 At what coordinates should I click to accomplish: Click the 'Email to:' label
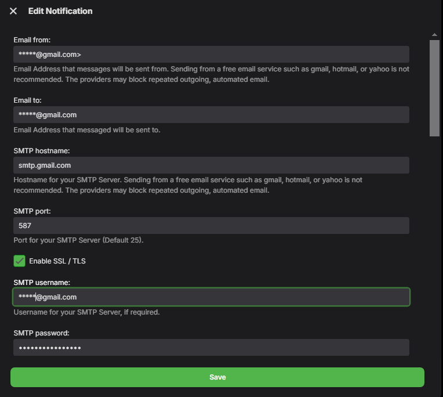(28, 100)
